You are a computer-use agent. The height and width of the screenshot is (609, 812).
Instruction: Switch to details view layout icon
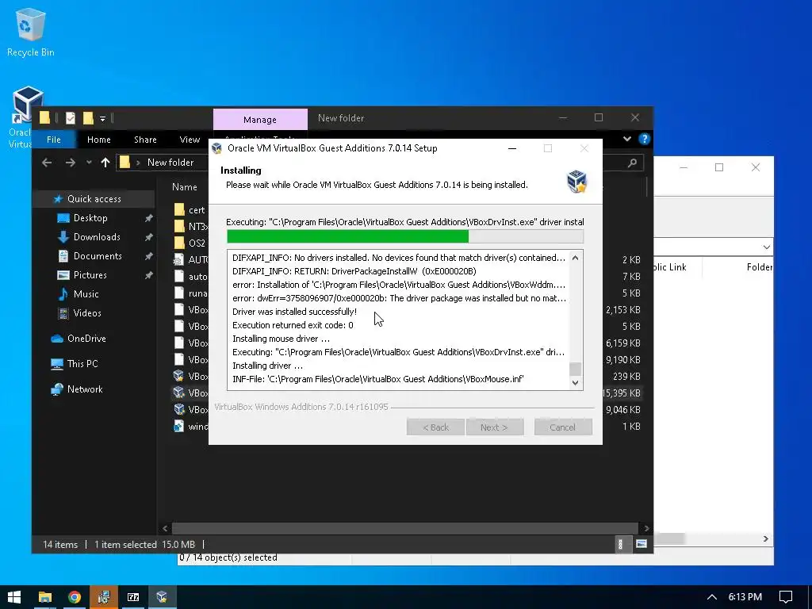click(620, 544)
